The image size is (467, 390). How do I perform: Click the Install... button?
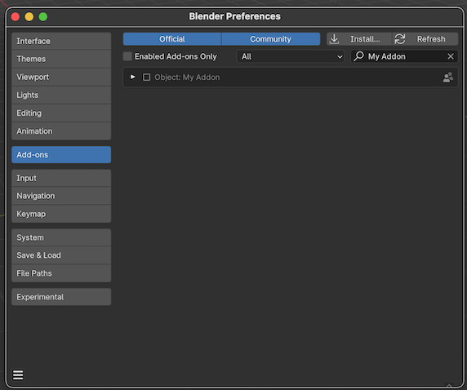[x=359, y=39]
